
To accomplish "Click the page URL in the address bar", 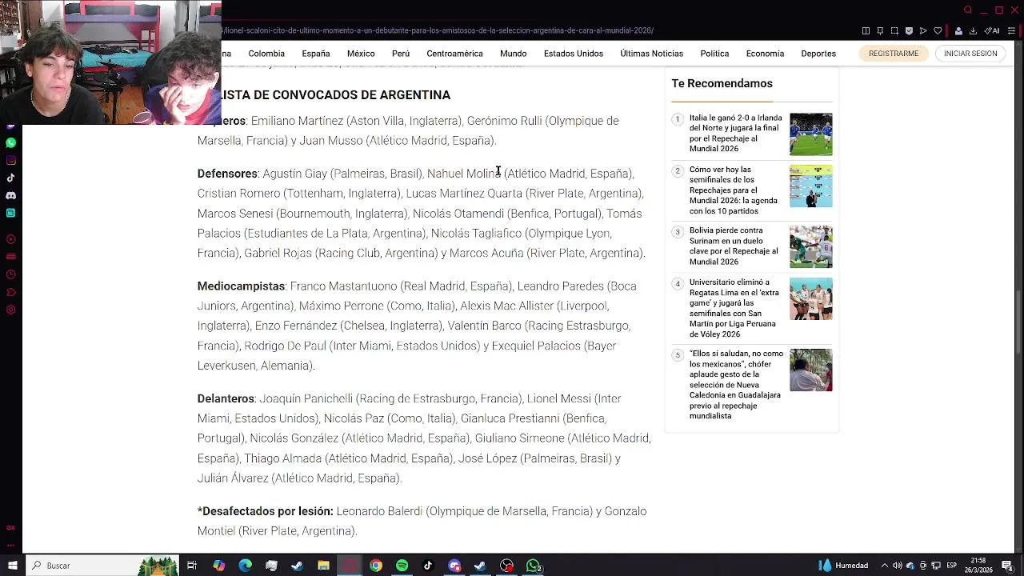I will tap(438, 30).
